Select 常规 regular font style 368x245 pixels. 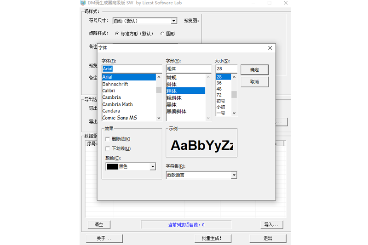click(186, 77)
